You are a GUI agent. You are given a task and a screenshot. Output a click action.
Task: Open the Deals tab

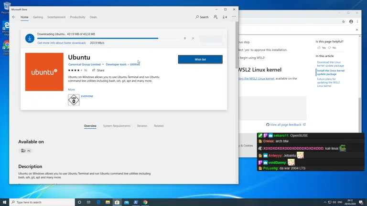(x=93, y=17)
